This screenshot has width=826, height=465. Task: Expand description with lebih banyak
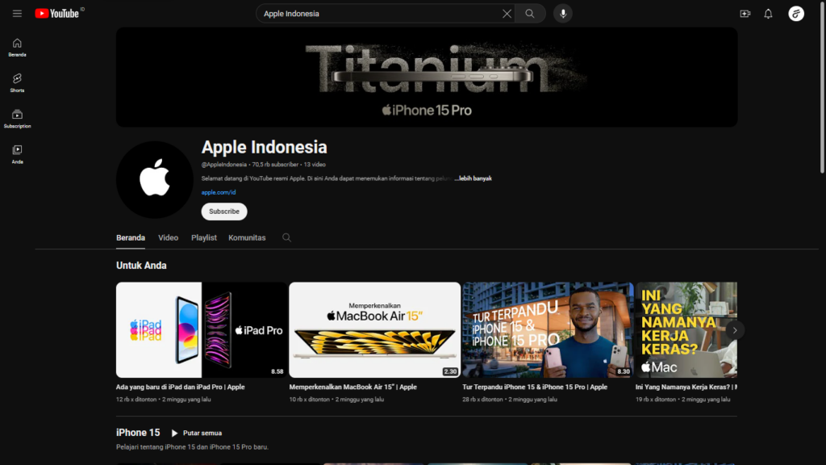tap(474, 178)
